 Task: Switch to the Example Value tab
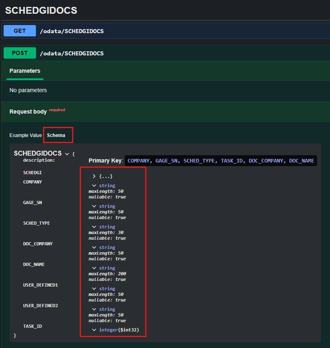click(x=25, y=135)
